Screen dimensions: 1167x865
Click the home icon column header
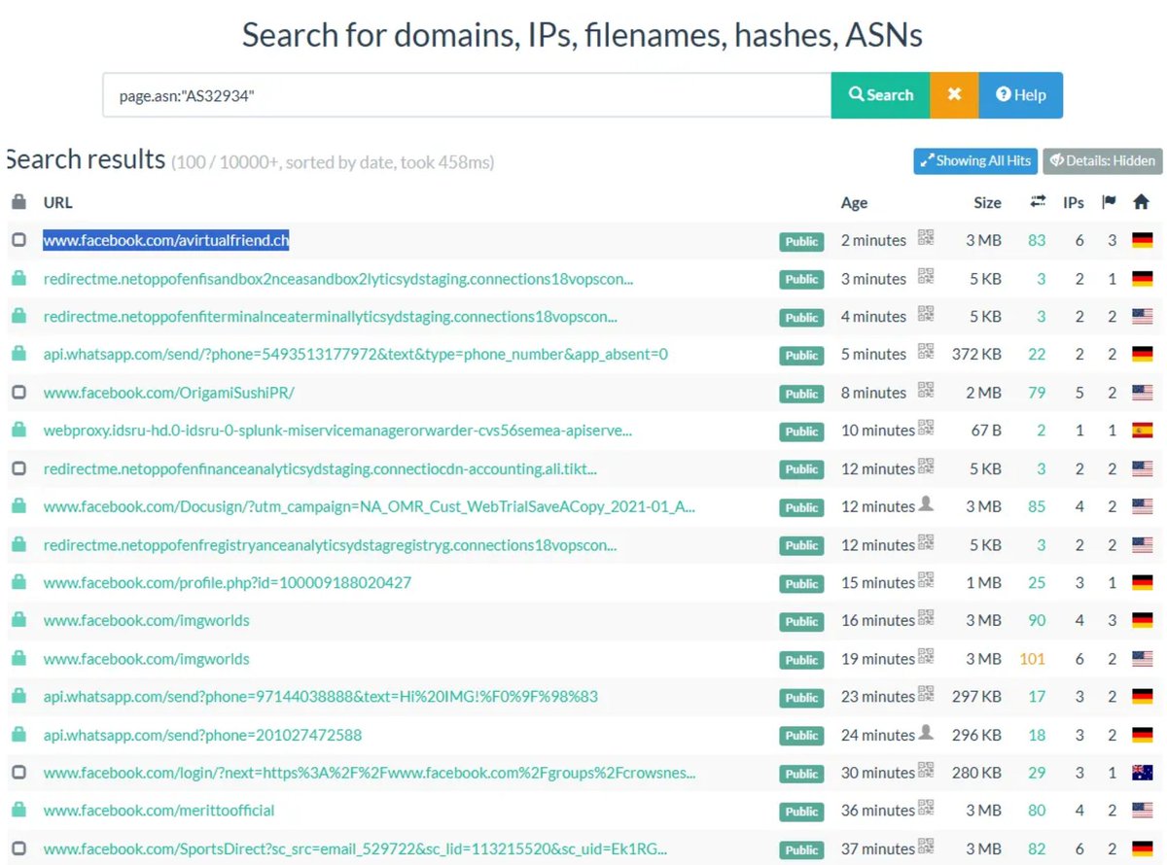[1142, 202]
